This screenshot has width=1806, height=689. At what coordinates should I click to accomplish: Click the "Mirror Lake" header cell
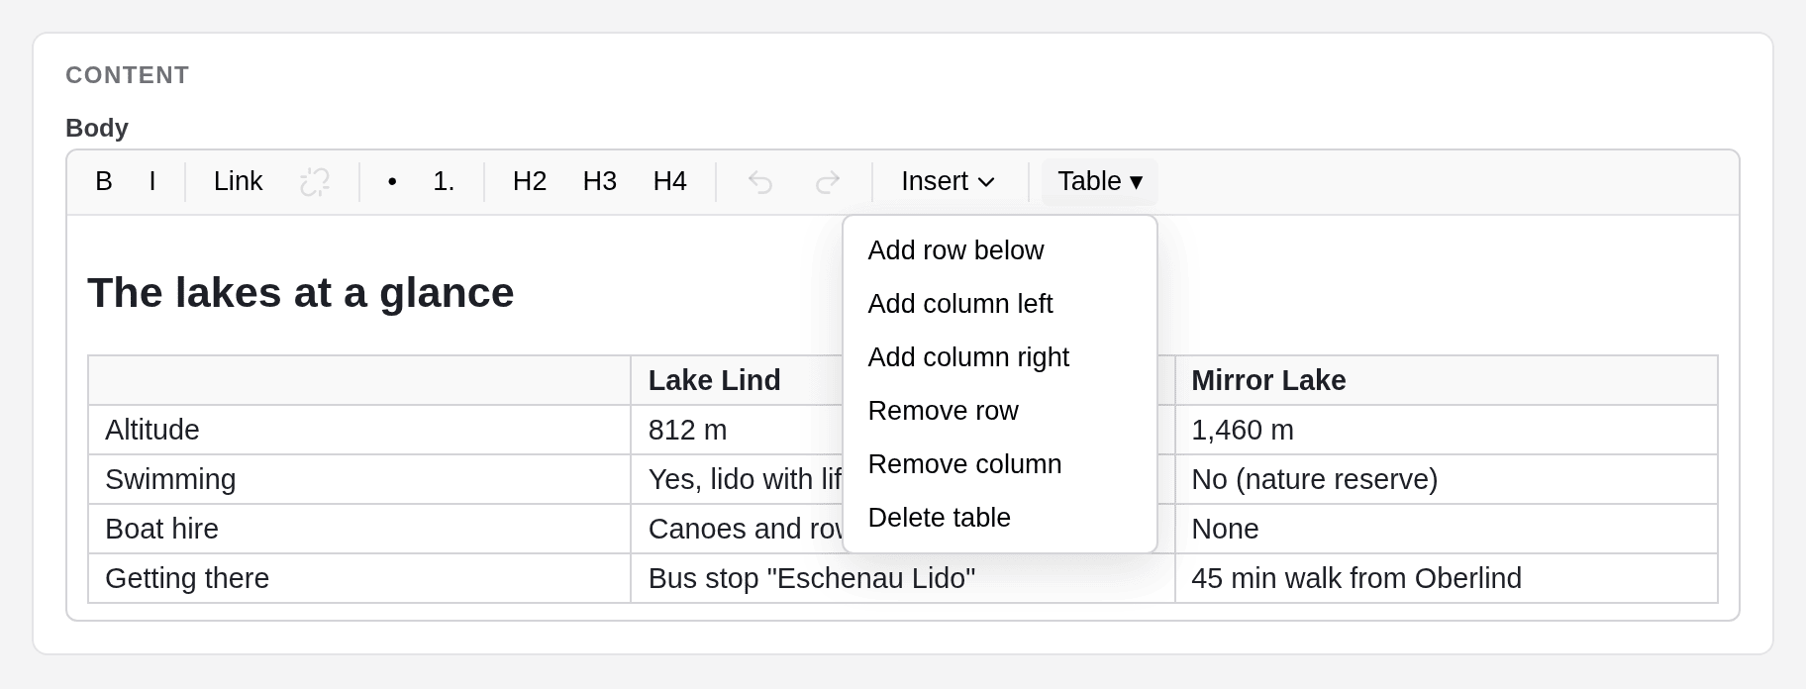(1446, 380)
